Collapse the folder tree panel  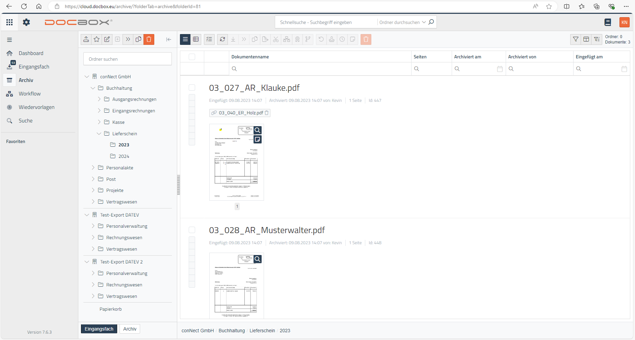point(169,39)
